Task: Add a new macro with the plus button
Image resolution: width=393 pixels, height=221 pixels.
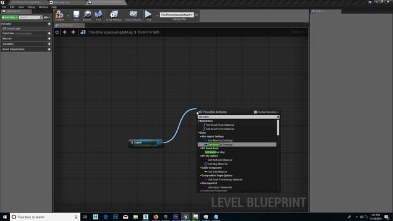Action: [x=49, y=39]
